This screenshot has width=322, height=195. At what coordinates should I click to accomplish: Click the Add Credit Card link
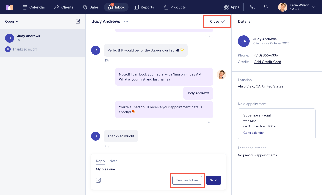click(268, 62)
